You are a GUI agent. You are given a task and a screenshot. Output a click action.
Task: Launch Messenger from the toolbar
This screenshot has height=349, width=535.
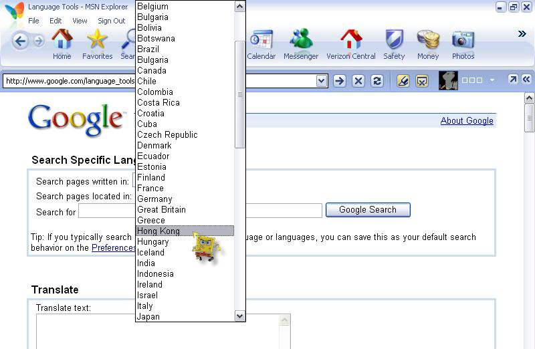[301, 44]
